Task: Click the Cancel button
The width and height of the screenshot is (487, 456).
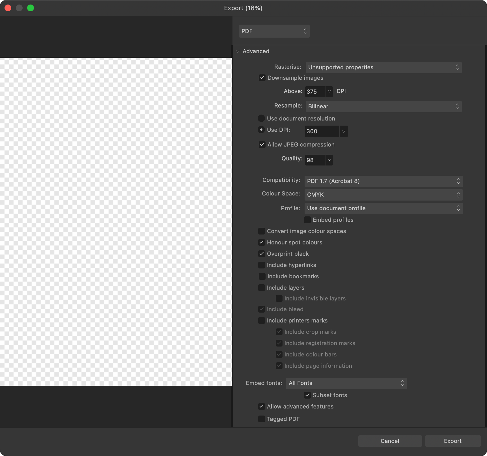Action: (x=390, y=441)
